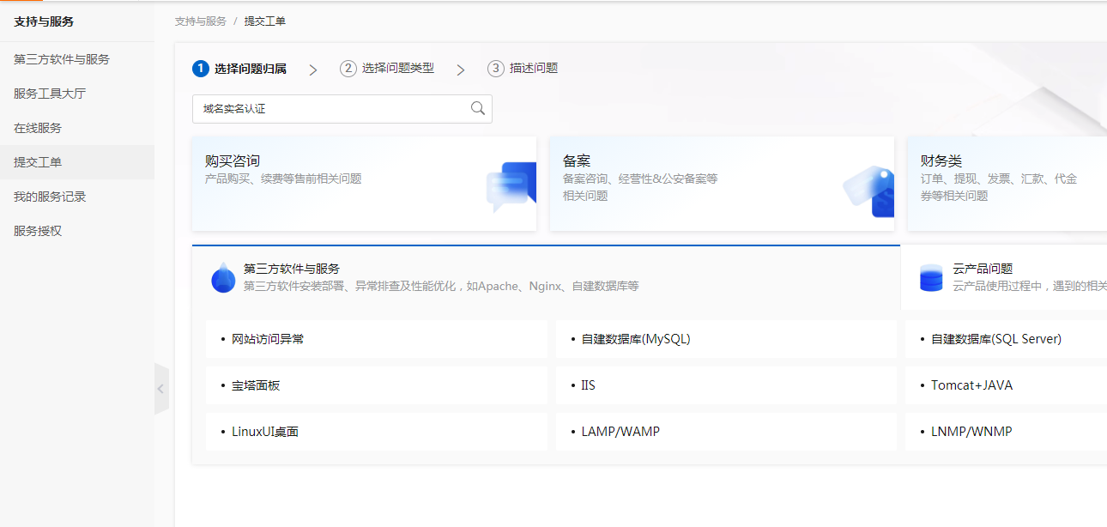Switch to 云产品问题 tab
The width and height of the screenshot is (1107, 527).
click(x=1004, y=277)
